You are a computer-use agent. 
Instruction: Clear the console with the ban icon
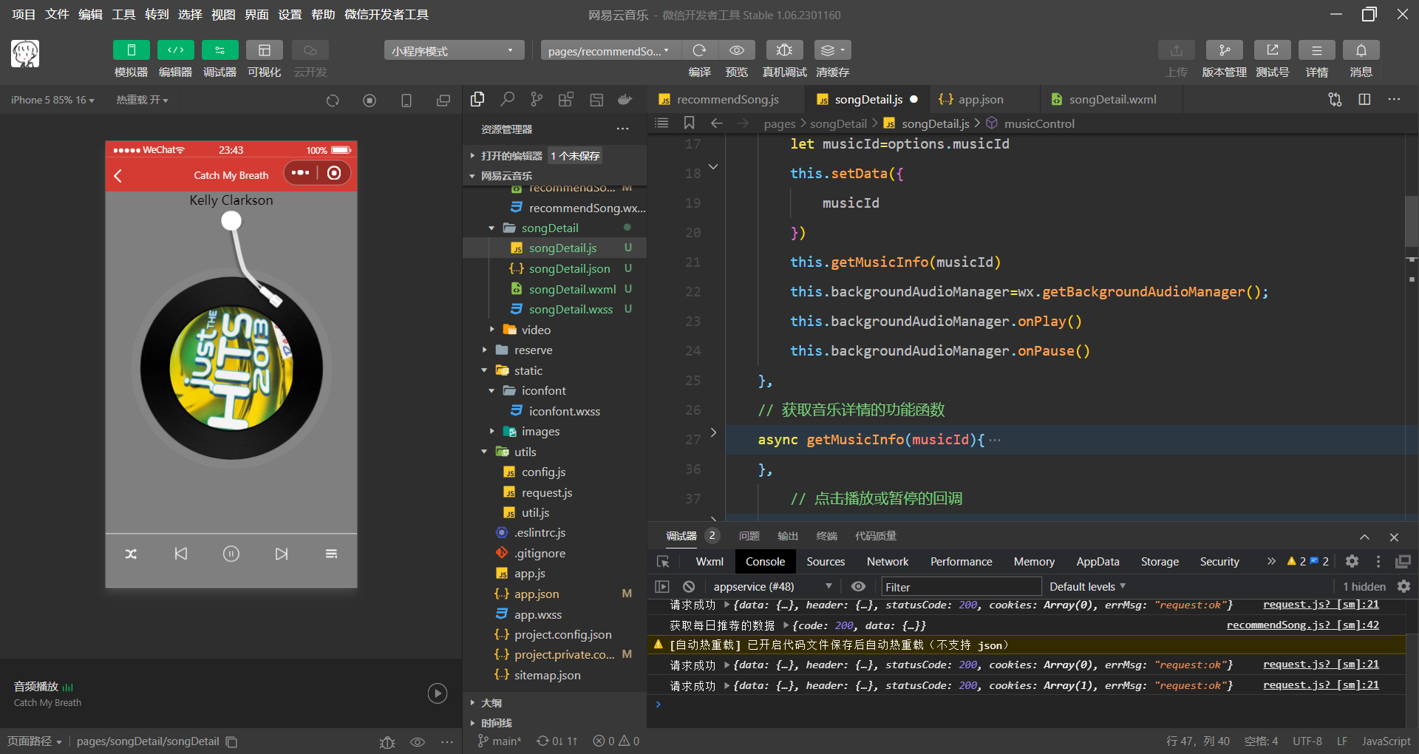(689, 586)
